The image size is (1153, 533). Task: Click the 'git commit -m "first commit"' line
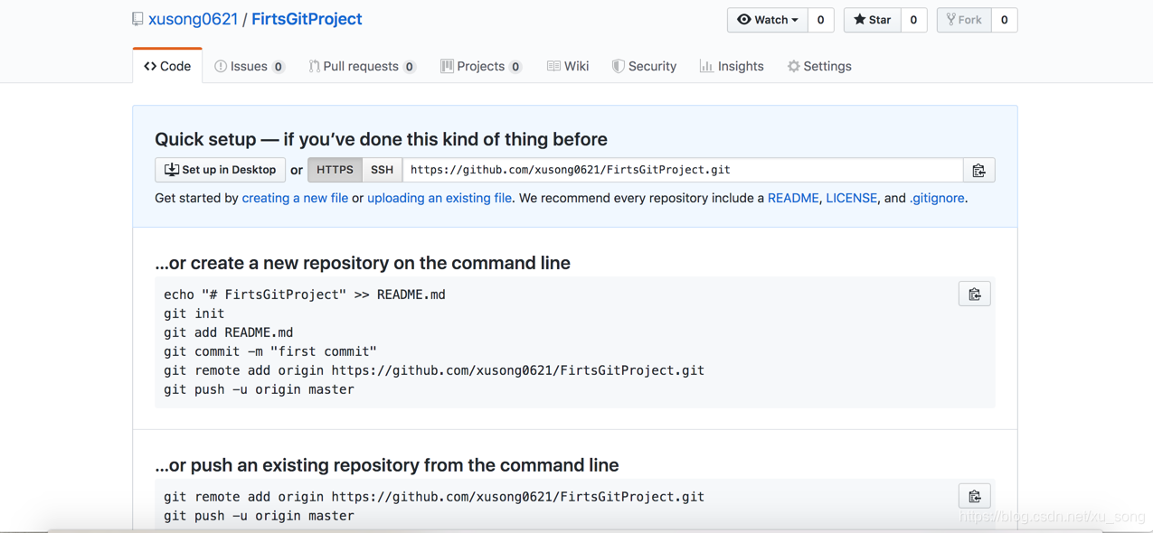(x=269, y=351)
